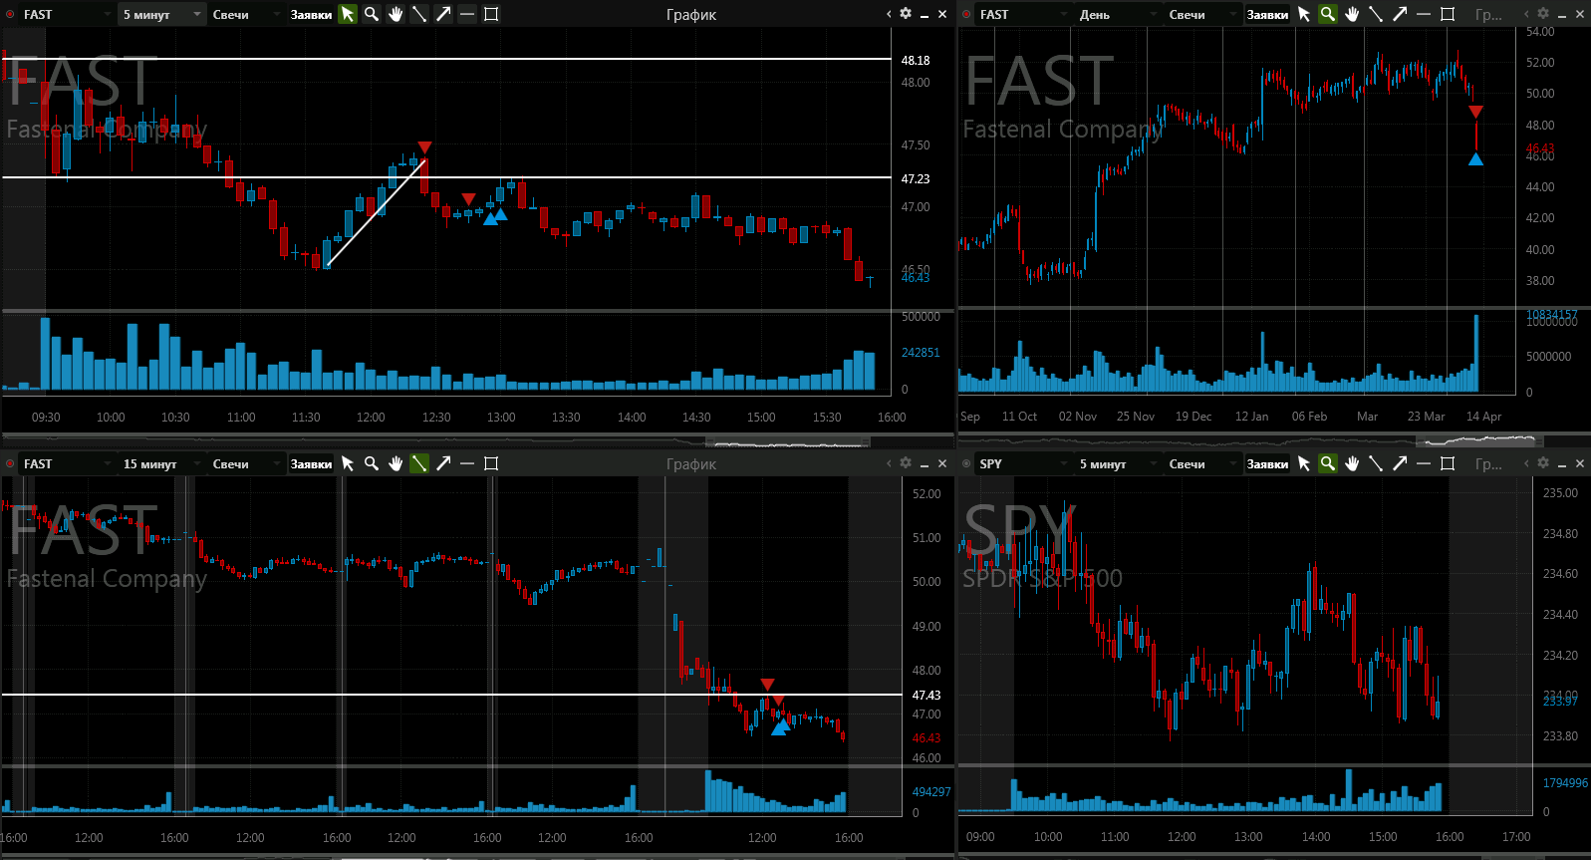Pick the arrow tool in FAST День chart
1591x860 pixels.
point(1400,14)
